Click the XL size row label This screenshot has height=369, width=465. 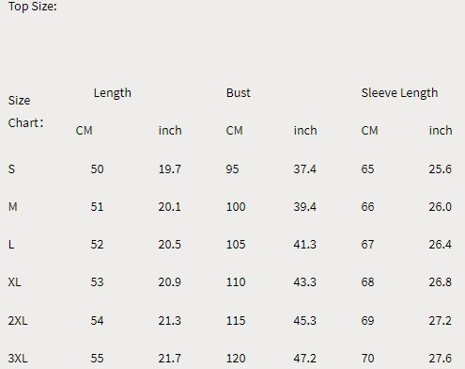pyautogui.click(x=15, y=282)
